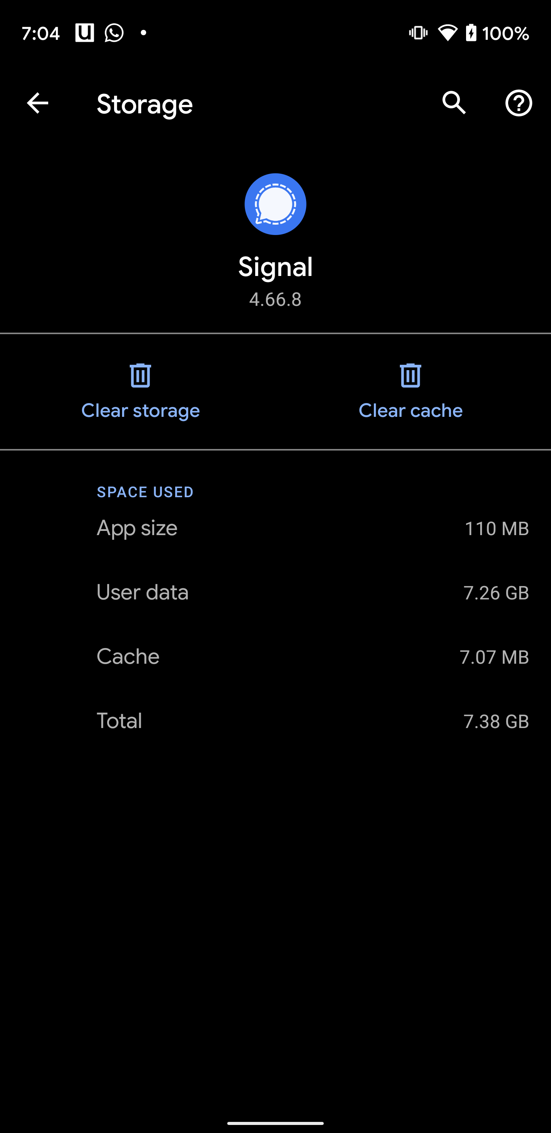Tap the Signal app icon
Screen dimensions: 551x1133
(x=275, y=204)
